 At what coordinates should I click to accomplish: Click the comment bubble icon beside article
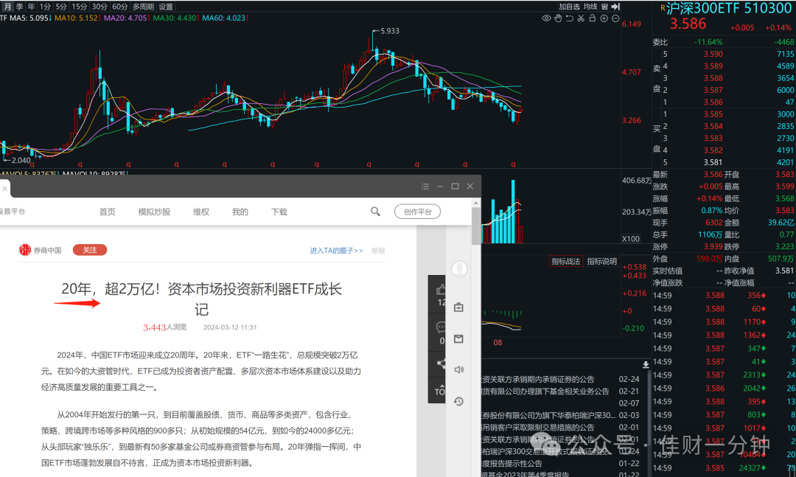(441, 327)
